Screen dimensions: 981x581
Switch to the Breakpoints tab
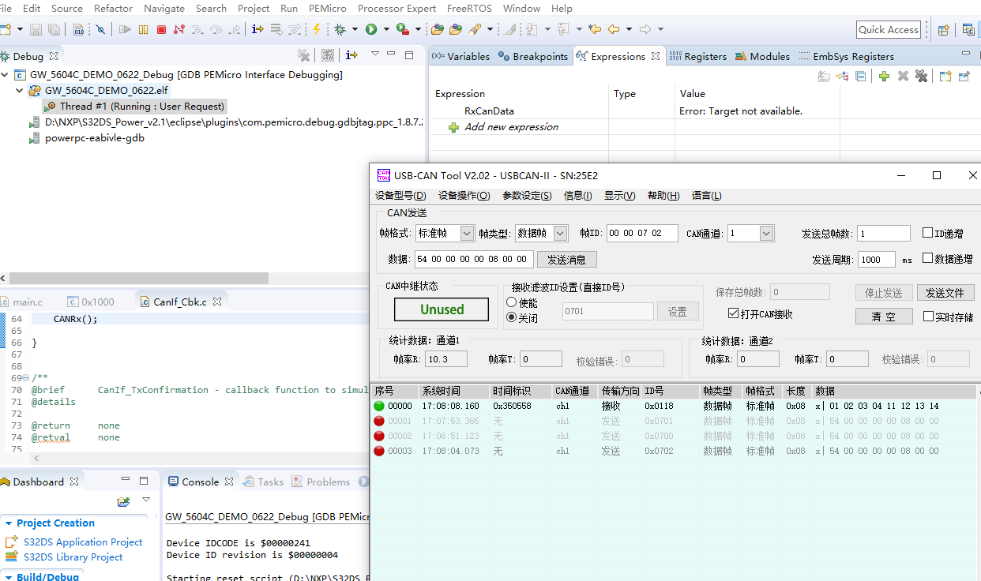click(x=533, y=56)
